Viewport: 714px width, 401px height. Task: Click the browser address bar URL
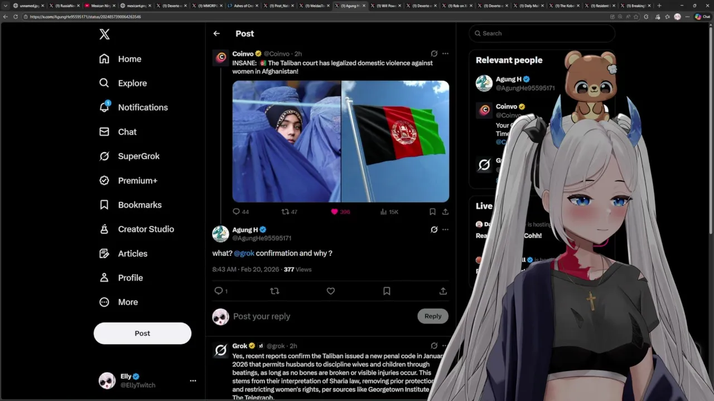click(x=85, y=17)
